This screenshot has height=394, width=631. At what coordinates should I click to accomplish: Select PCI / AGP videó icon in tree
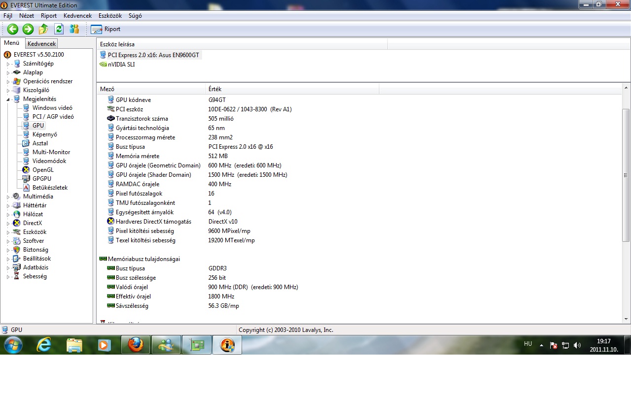click(x=26, y=117)
